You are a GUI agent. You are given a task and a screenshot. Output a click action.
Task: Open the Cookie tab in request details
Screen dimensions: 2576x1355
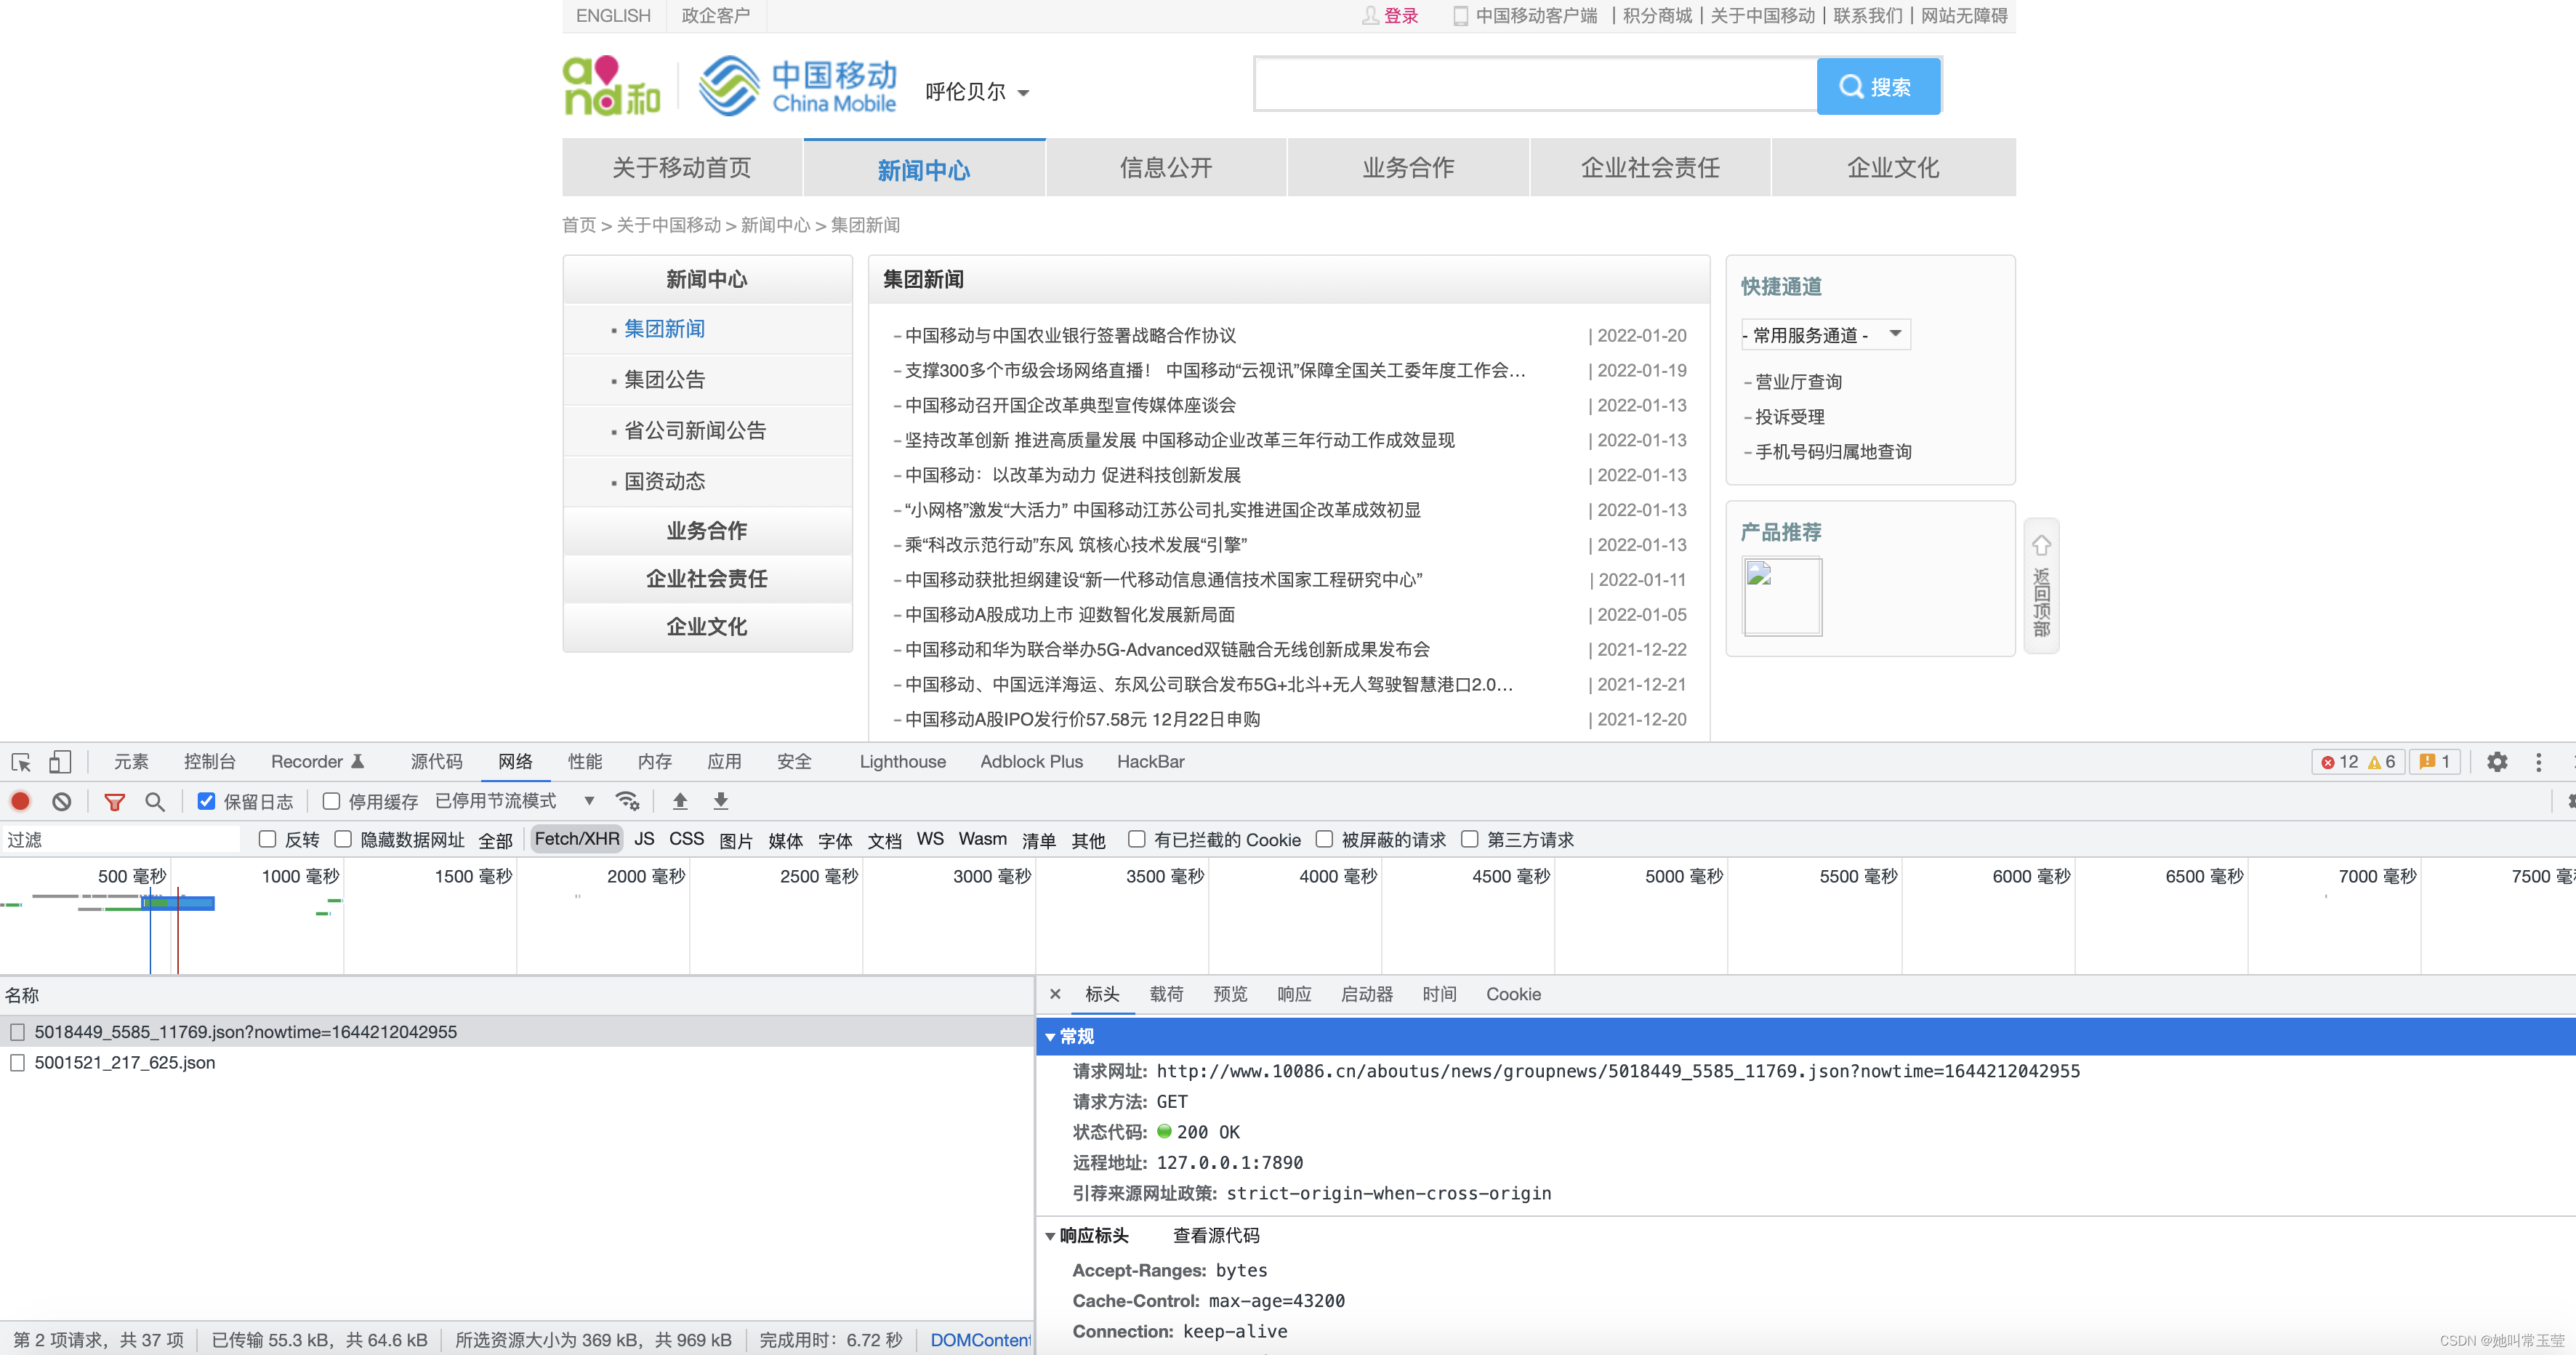click(1513, 994)
